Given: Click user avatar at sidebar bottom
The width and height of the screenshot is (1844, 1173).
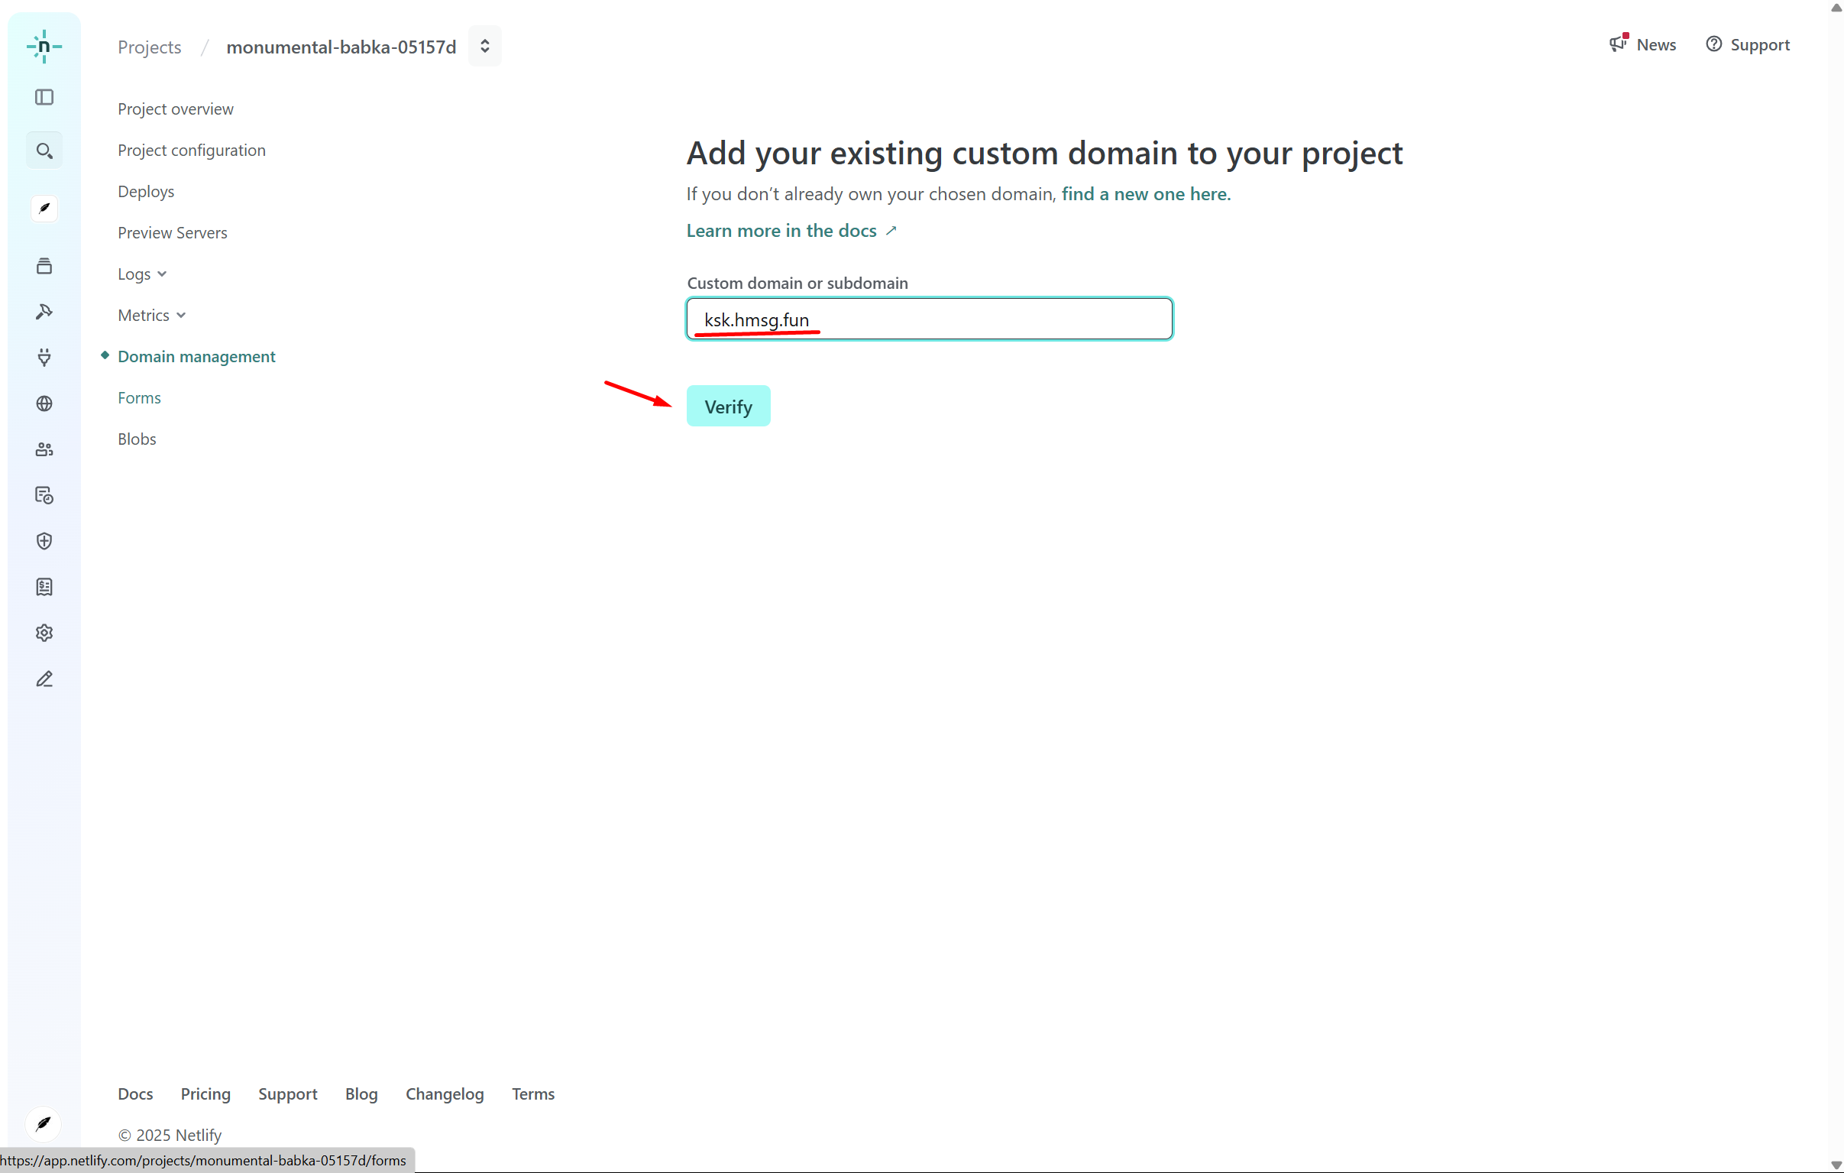Looking at the screenshot, I should 44,1124.
